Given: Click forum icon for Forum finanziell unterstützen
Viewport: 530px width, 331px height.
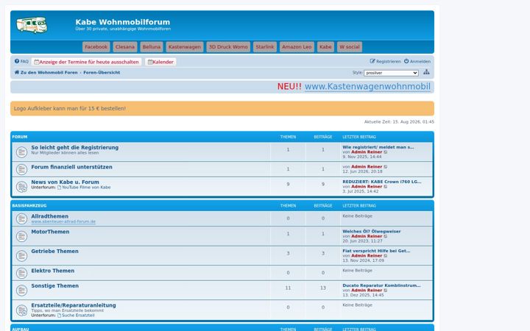Looking at the screenshot, I should (21, 169).
